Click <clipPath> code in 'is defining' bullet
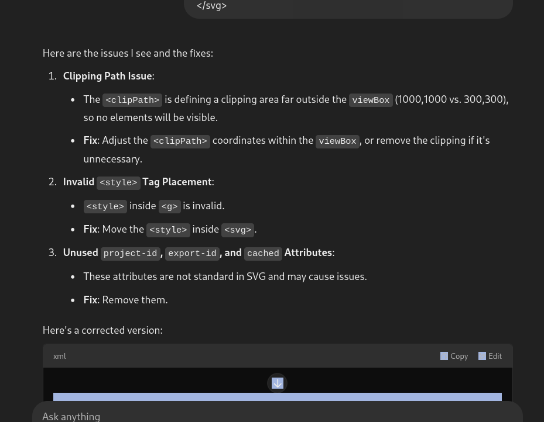This screenshot has height=422, width=544. coord(132,101)
